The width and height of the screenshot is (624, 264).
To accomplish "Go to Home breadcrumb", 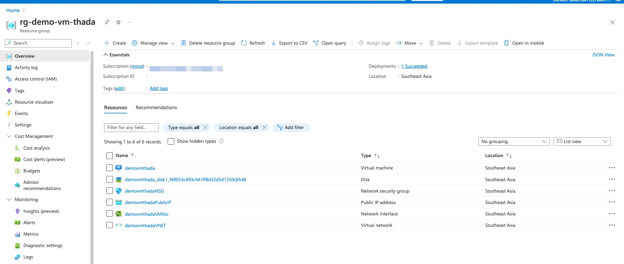I will 13,10.
